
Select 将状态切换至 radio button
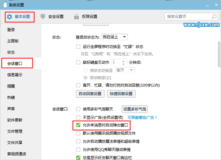(x=85, y=70)
